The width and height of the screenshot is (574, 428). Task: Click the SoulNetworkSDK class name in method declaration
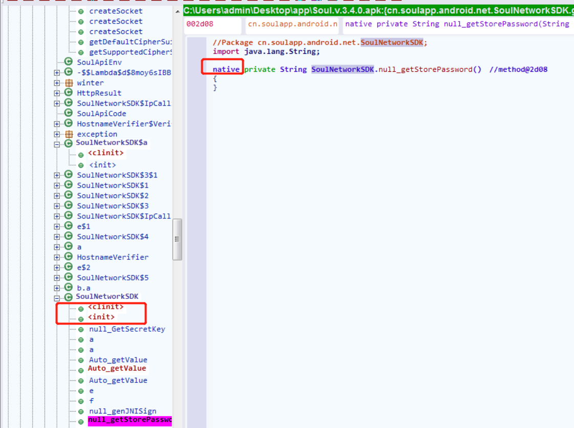[x=343, y=69]
